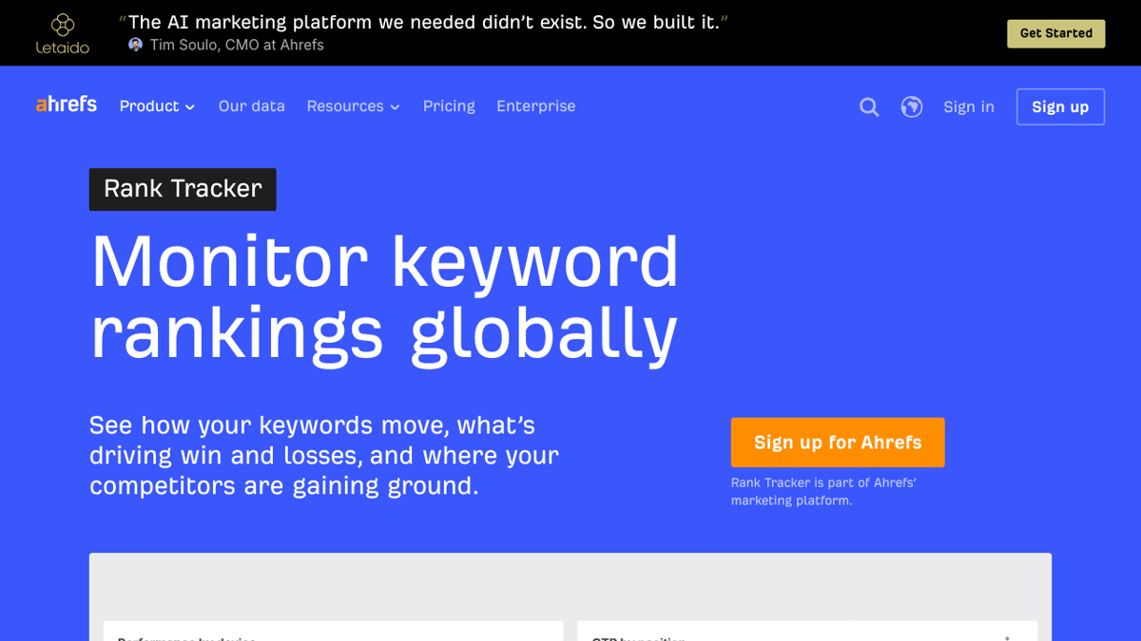
Task: Go to the Pricing page
Action: coord(449,106)
